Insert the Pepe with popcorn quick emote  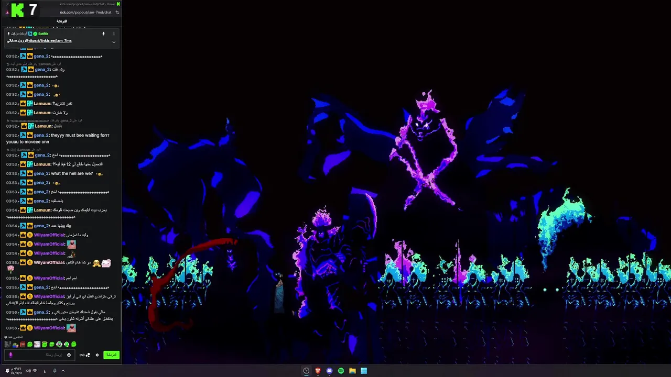tap(15, 344)
